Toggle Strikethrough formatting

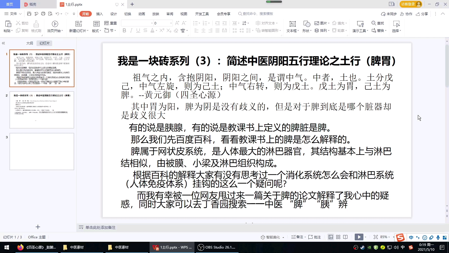(x=145, y=30)
